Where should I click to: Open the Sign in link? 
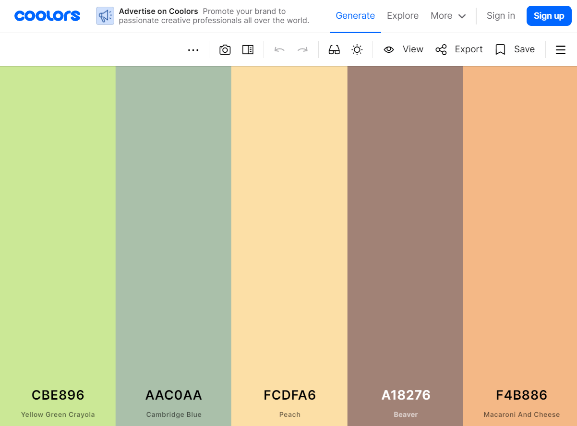click(x=501, y=16)
